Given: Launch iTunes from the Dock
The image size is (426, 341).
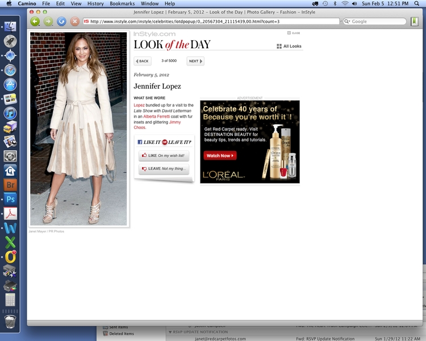Looking at the screenshot, I should click(10, 113).
